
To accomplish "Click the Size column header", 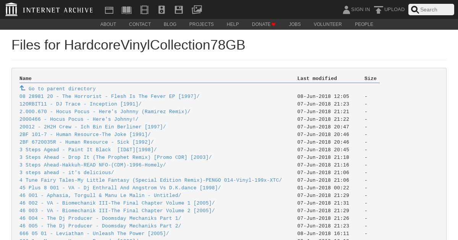I will (x=371, y=78).
